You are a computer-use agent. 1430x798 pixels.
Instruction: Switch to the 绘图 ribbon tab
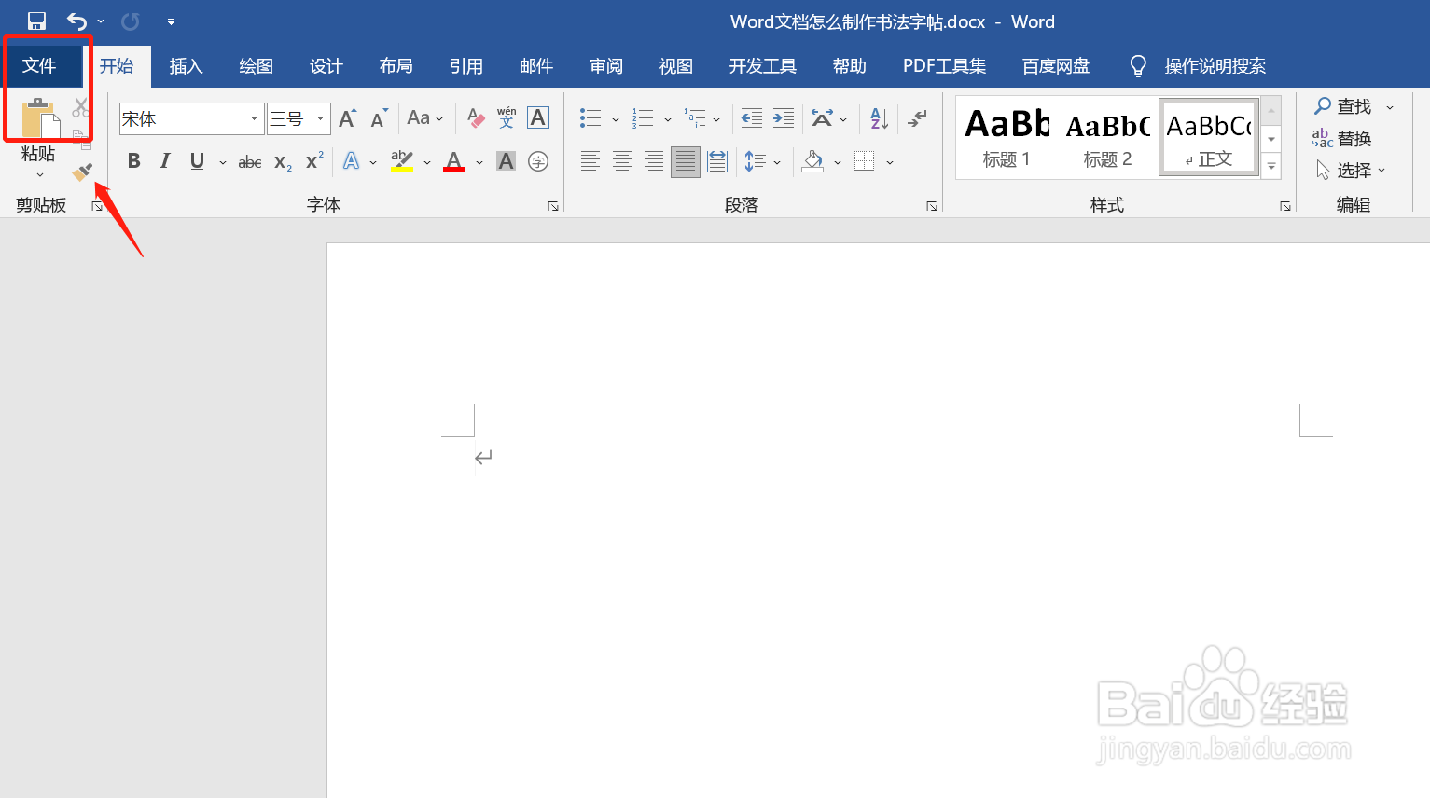256,66
